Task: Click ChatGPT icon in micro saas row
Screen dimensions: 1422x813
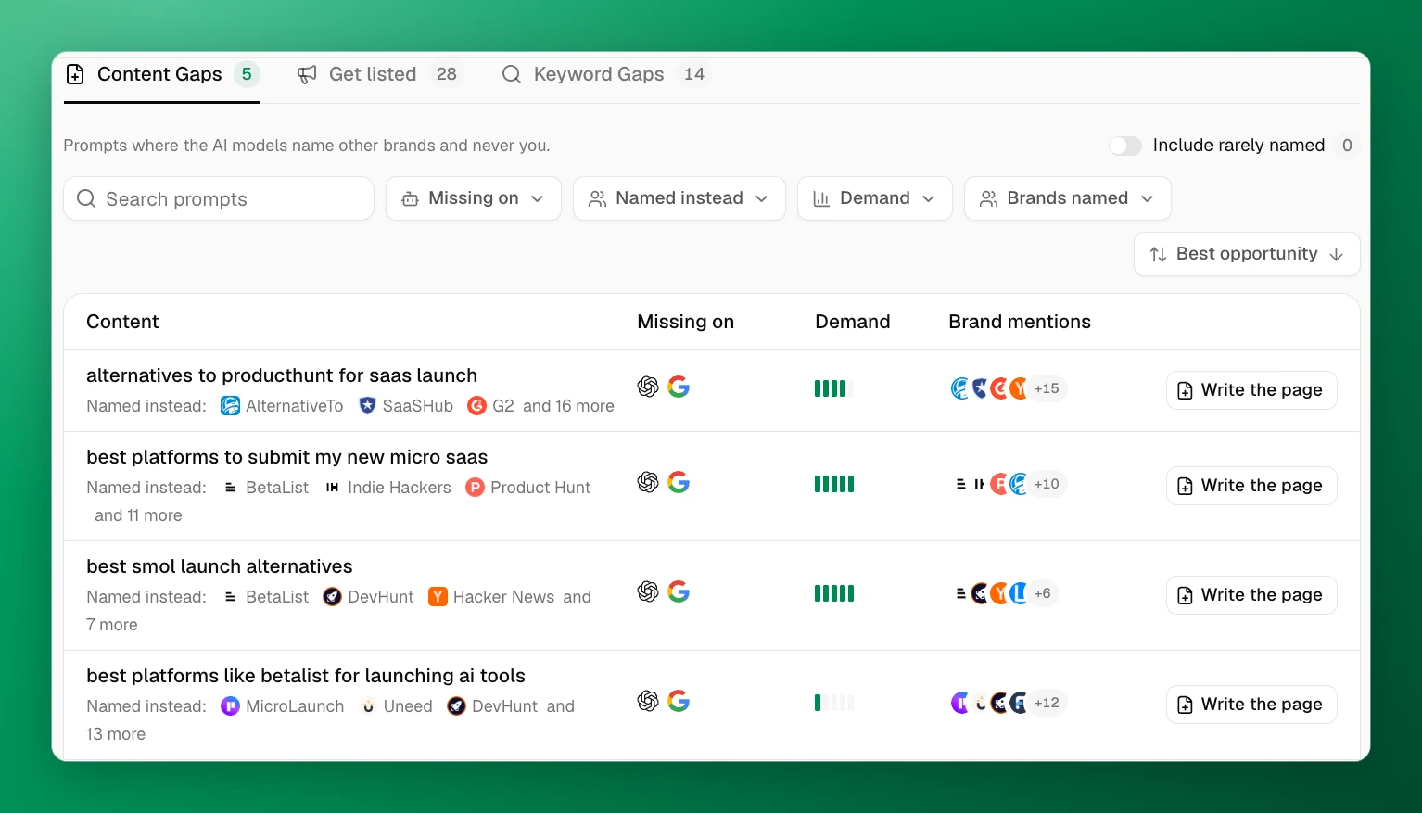Action: point(648,482)
